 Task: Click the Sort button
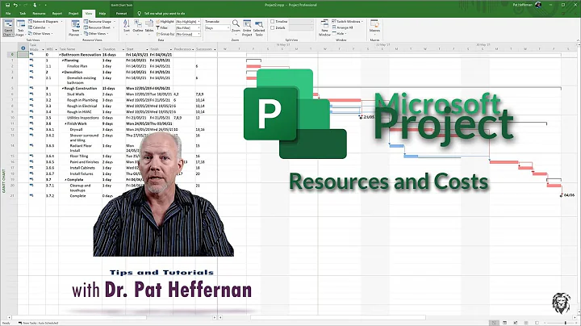pyautogui.click(x=127, y=26)
